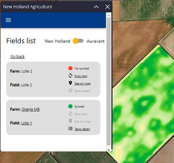Open See on map for Lote 2
Image resolution: width=174 pixels, height=163 pixels.
tap(83, 84)
